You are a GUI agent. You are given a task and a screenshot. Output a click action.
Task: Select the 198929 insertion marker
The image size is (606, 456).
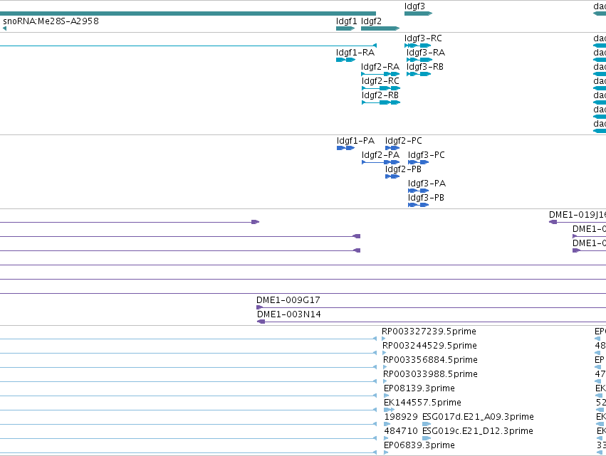point(387,424)
